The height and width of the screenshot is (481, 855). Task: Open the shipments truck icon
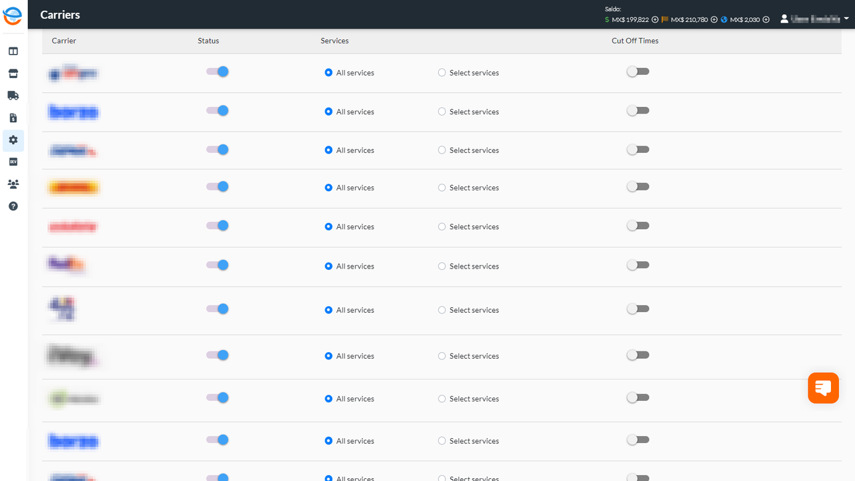tap(13, 96)
